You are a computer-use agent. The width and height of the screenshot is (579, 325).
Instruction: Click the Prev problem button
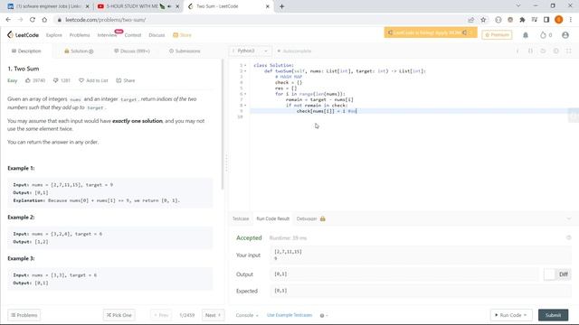coord(161,315)
